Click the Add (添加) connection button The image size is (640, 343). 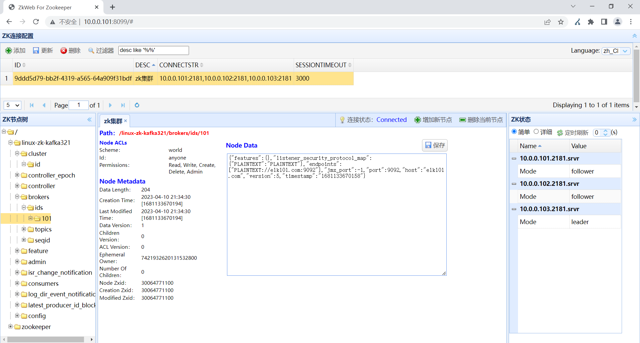(15, 50)
